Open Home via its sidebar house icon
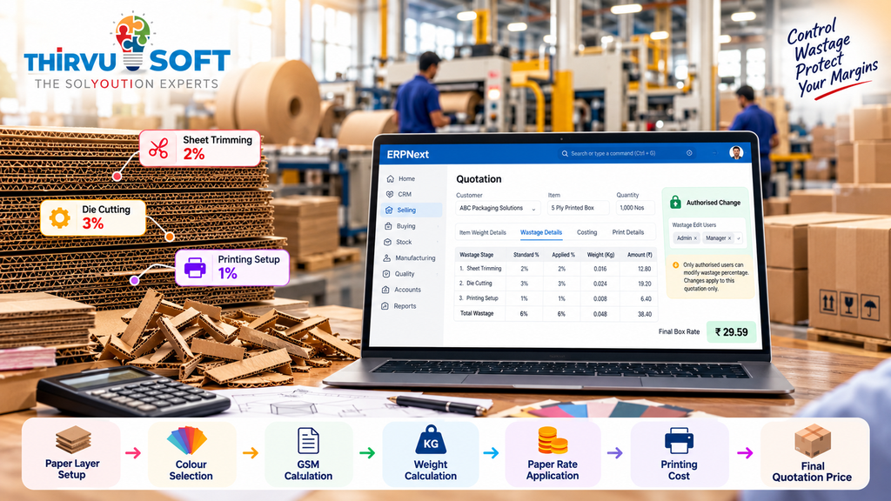The image size is (891, 501). (x=391, y=178)
